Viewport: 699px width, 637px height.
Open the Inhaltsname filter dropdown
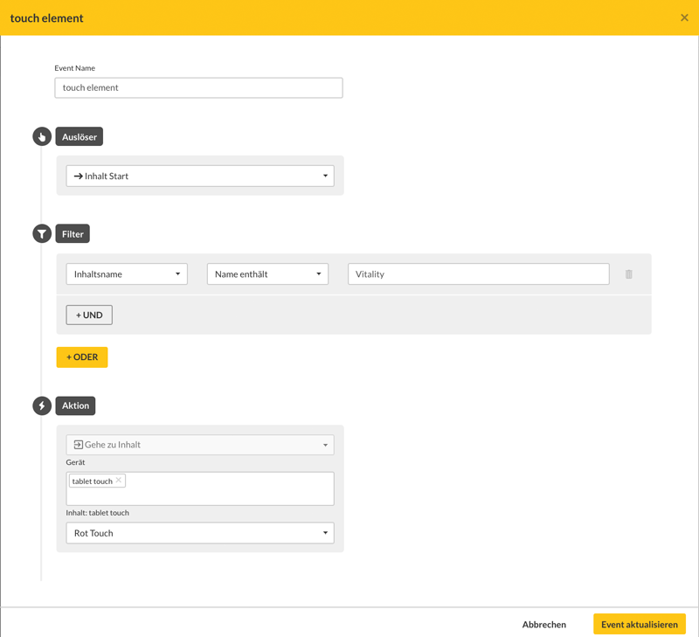pos(127,274)
